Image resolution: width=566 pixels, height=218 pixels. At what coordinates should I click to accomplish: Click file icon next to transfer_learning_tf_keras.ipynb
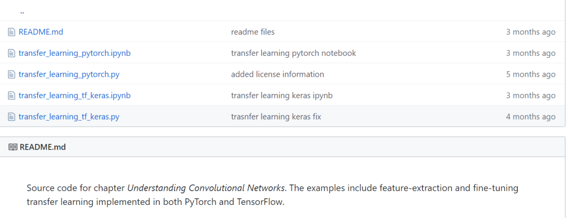(x=12, y=96)
